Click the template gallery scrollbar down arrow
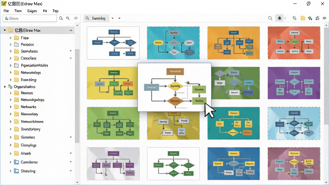 pyautogui.click(x=326, y=182)
